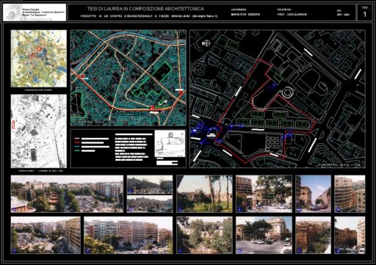Click the cyan legend line swatch
The height and width of the screenshot is (265, 376).
(77, 147)
